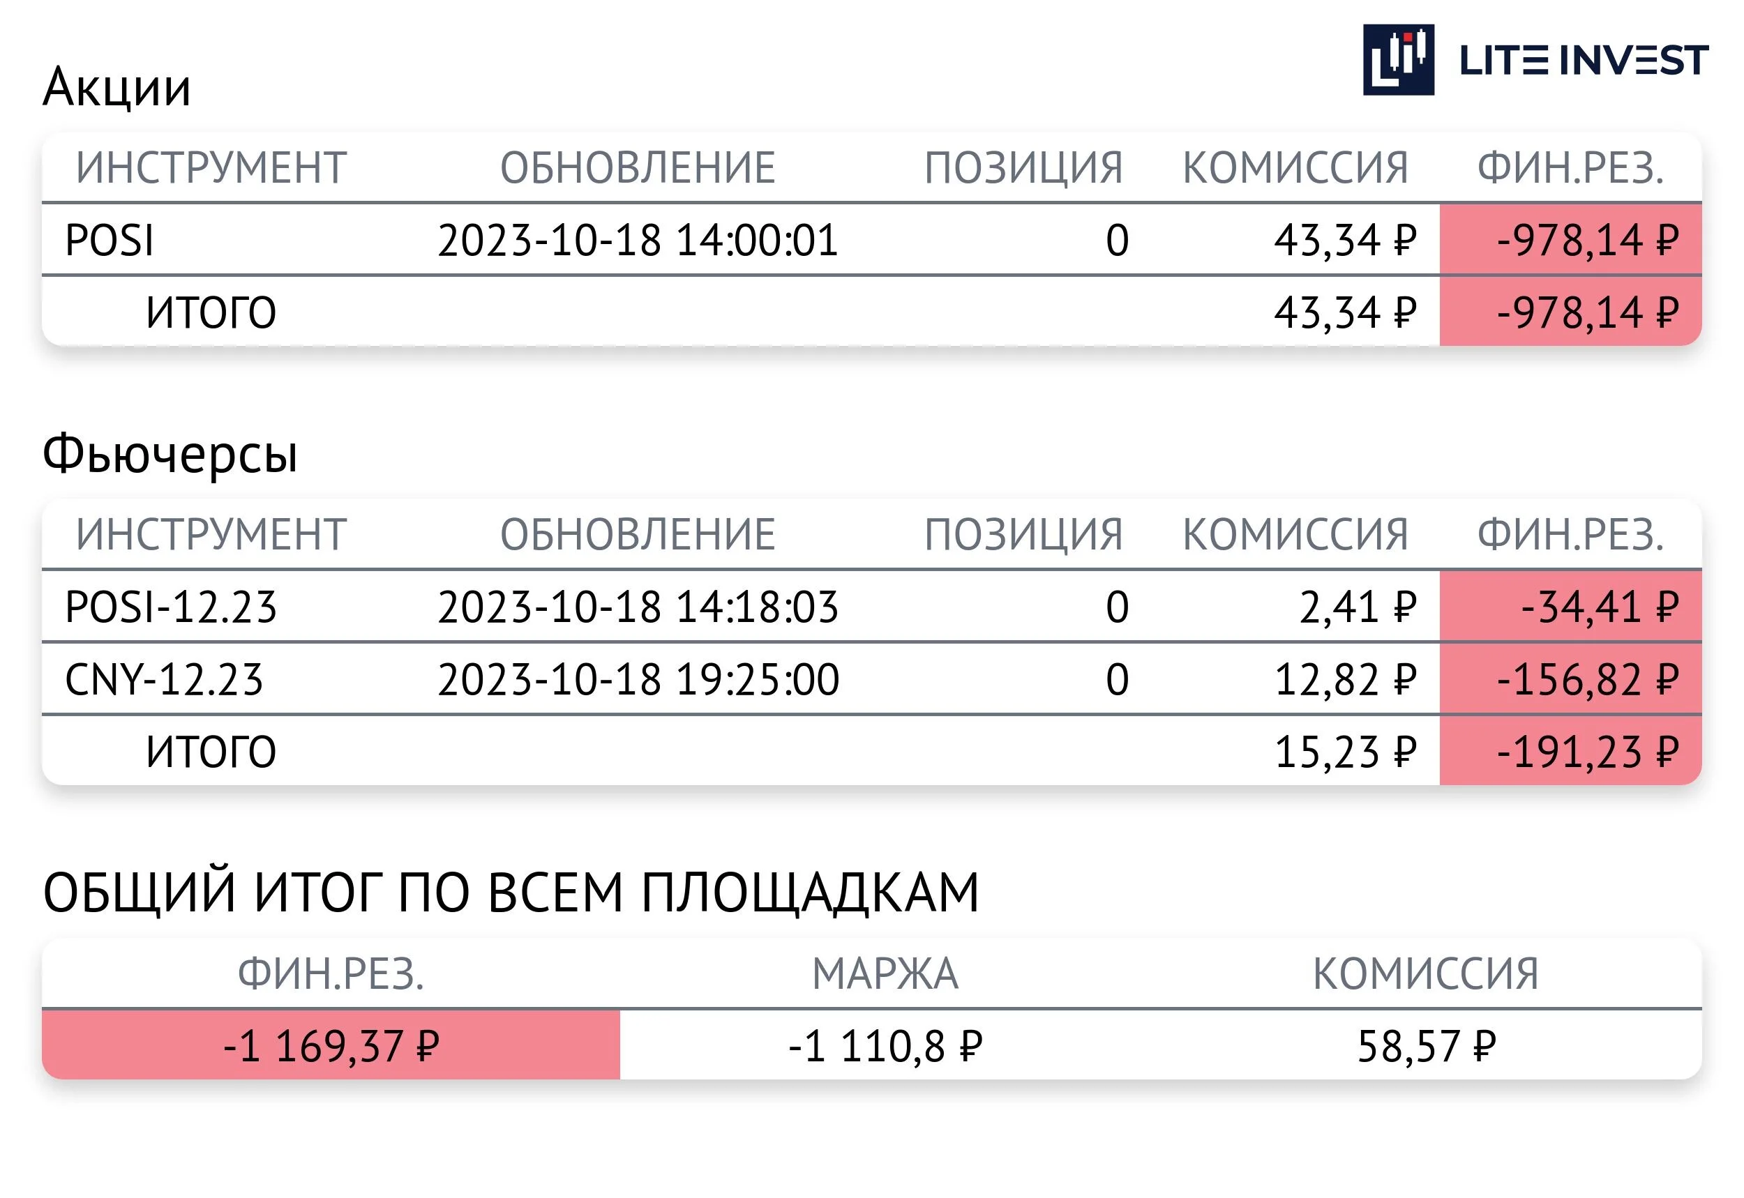1744x1198 pixels.
Task: Click the CNY-12.23 update time 19:25:00
Action: pos(758,679)
